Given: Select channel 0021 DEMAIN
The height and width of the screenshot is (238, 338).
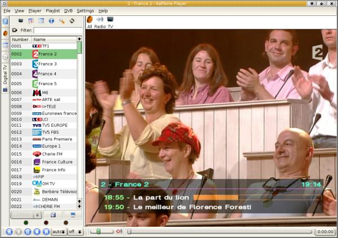Looking at the screenshot, I should point(44,200).
